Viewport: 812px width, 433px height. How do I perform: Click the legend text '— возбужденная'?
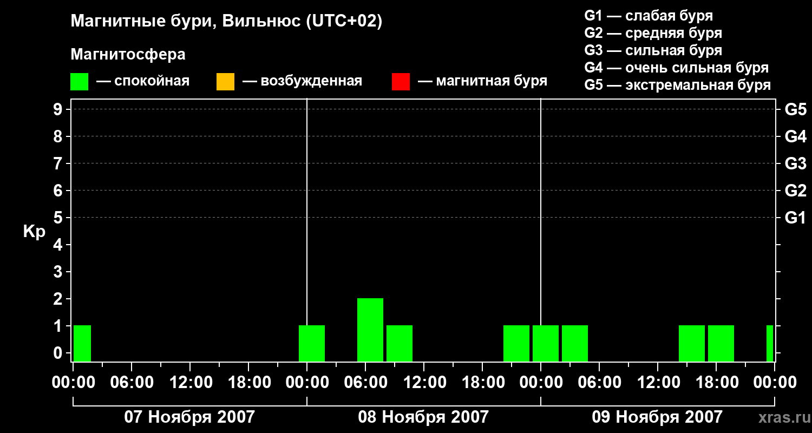coord(302,81)
